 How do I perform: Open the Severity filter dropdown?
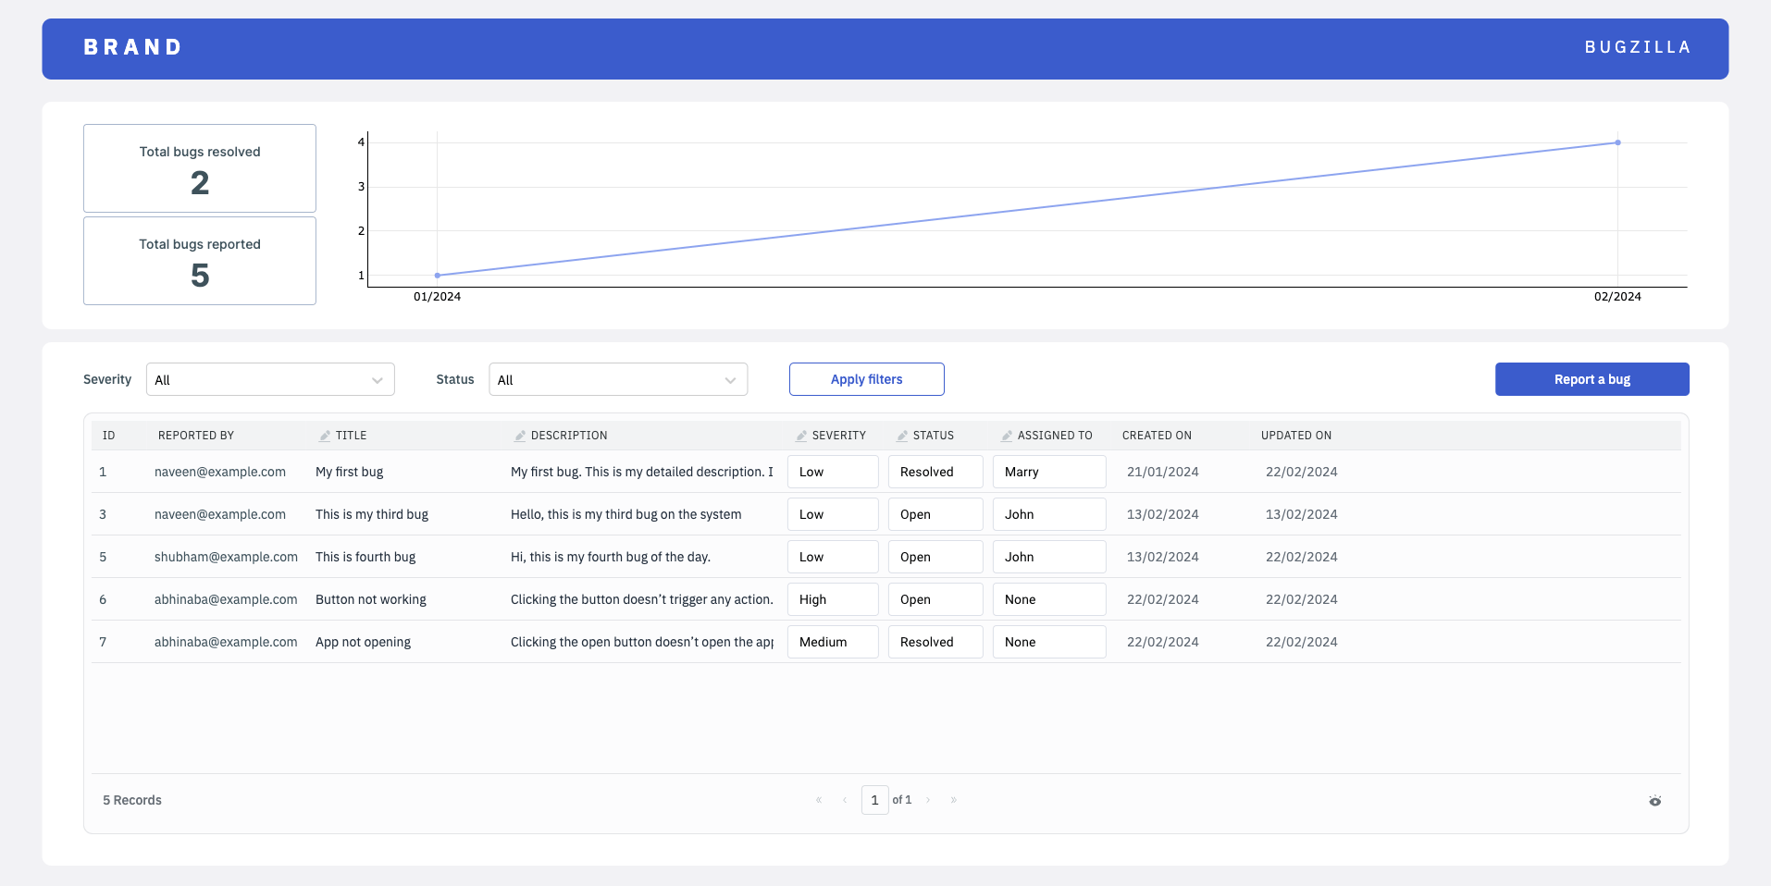(x=270, y=379)
